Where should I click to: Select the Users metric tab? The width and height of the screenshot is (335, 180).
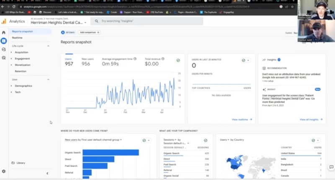coord(69,62)
